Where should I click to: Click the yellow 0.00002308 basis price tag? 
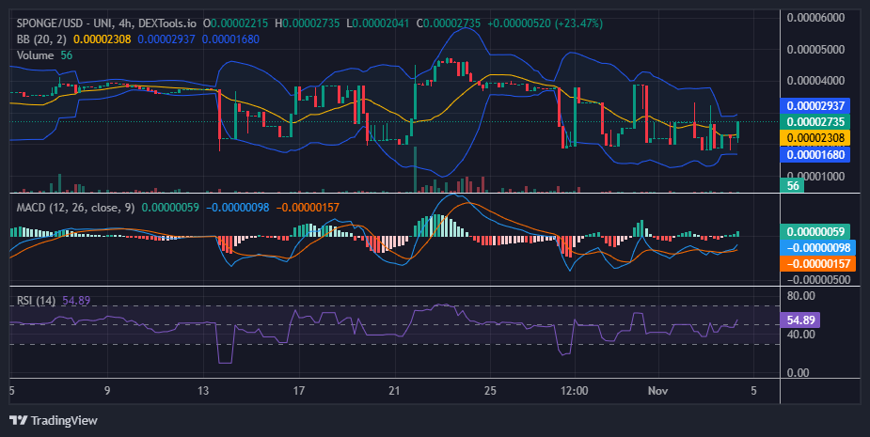tap(815, 137)
